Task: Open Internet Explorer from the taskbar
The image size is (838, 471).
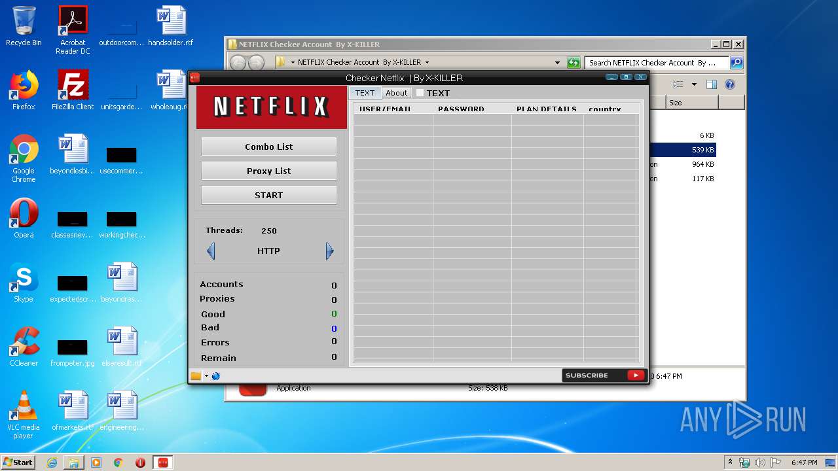Action: pyautogui.click(x=52, y=462)
